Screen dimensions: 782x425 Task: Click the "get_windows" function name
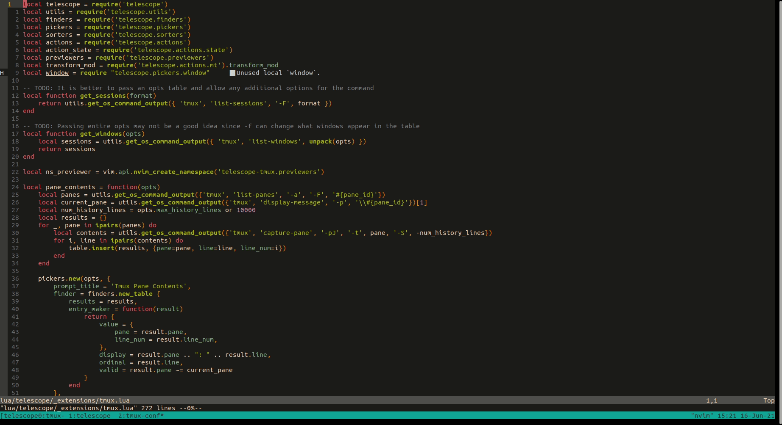coord(101,134)
